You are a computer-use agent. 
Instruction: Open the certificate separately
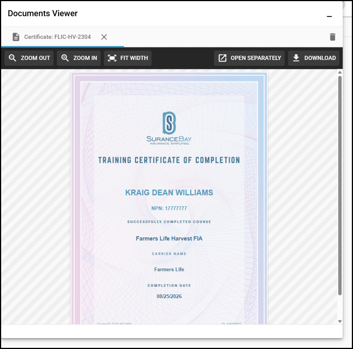click(249, 58)
